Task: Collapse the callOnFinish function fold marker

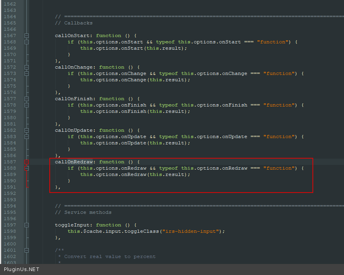Action: click(26, 99)
